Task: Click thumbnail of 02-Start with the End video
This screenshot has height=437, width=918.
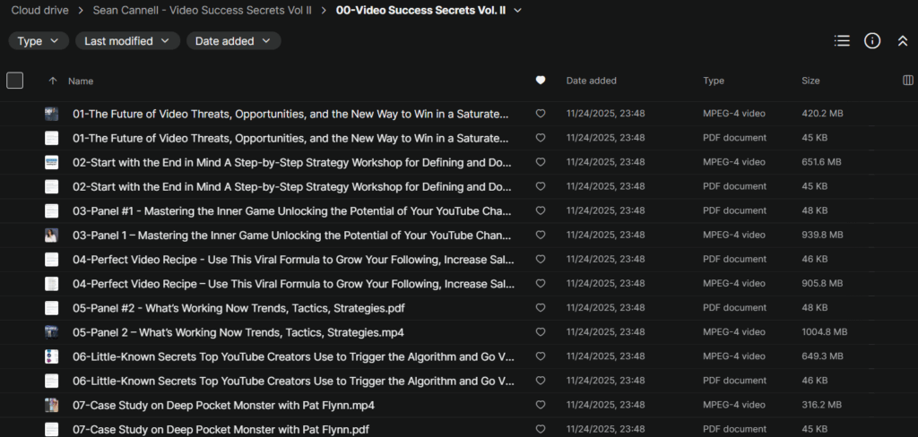Action: (51, 163)
